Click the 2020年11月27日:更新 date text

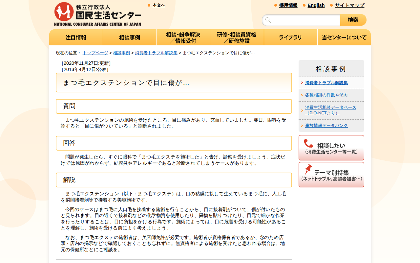pos(86,63)
